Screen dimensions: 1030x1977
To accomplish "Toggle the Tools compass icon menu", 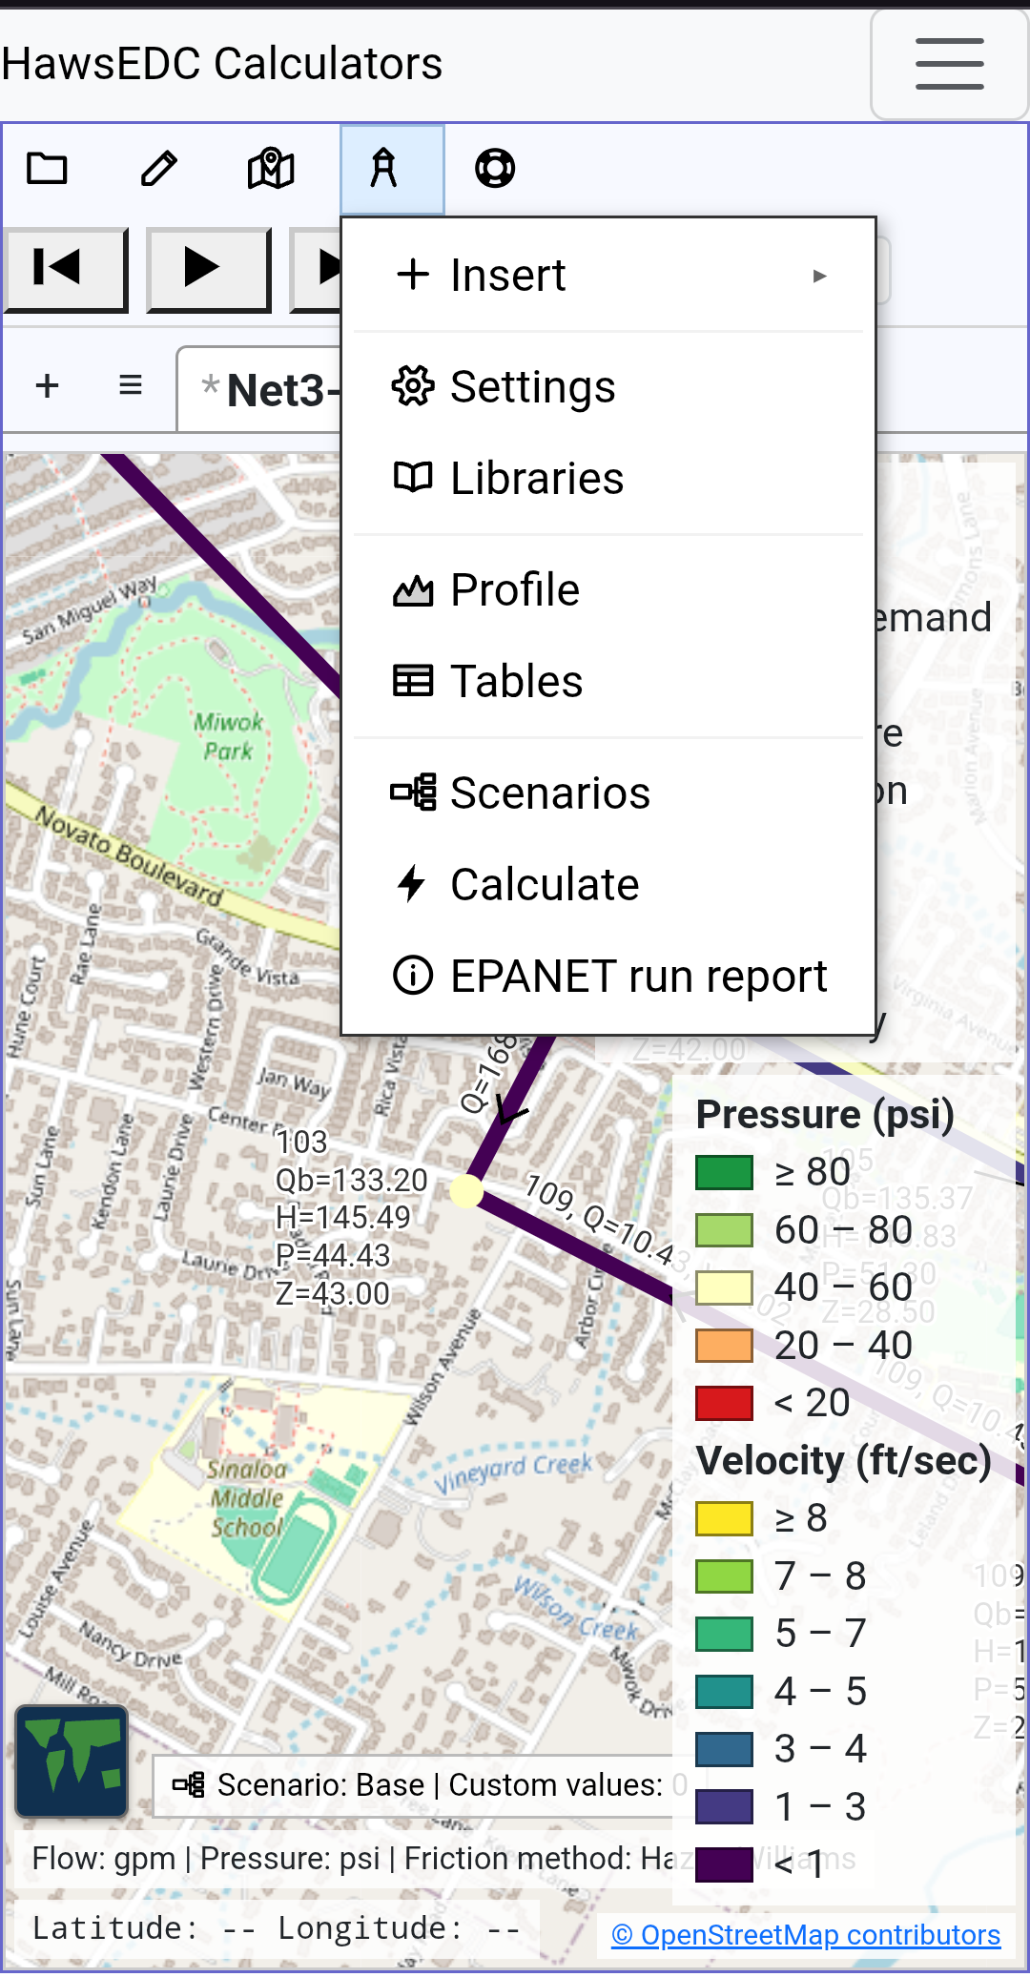I will [x=392, y=169].
